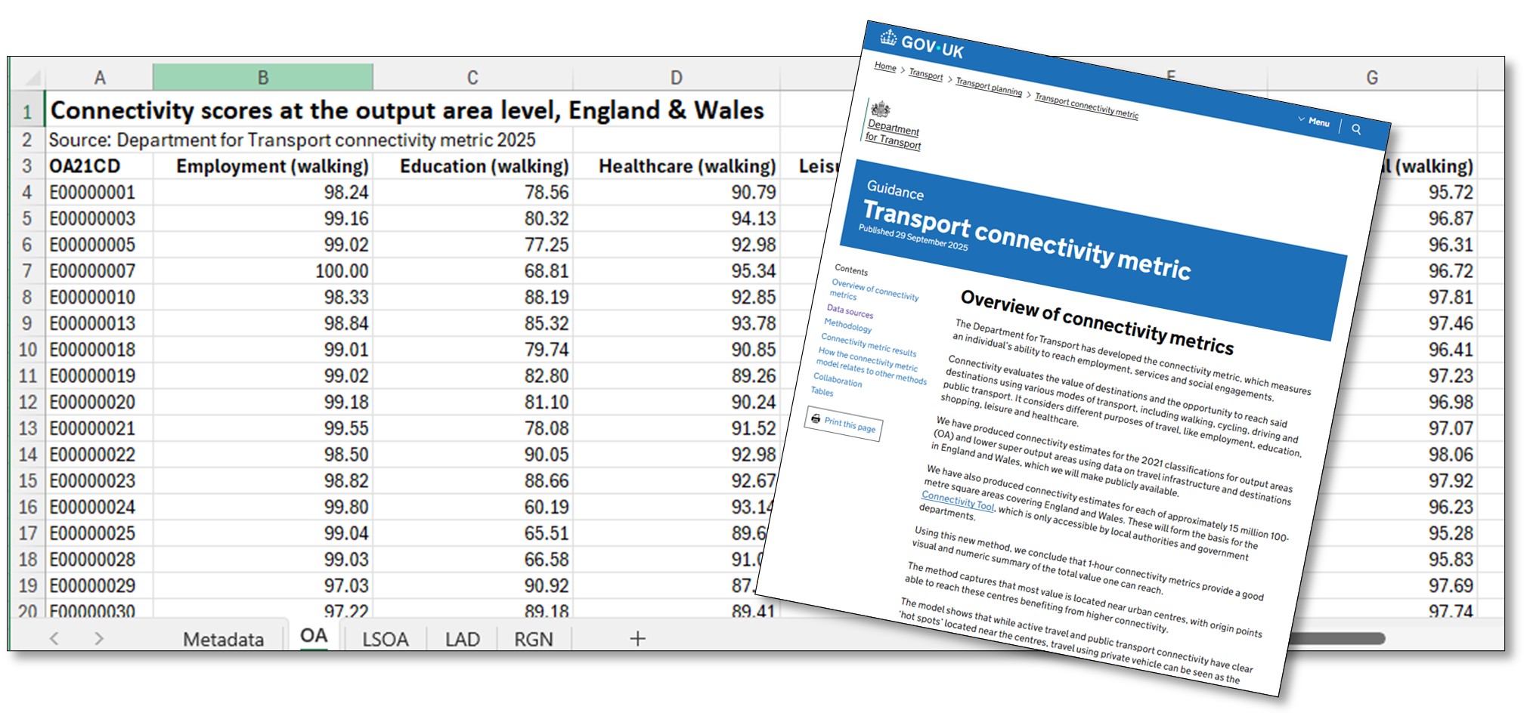Click the Department for Transport crest icon
1527x719 pixels.
pos(879,107)
